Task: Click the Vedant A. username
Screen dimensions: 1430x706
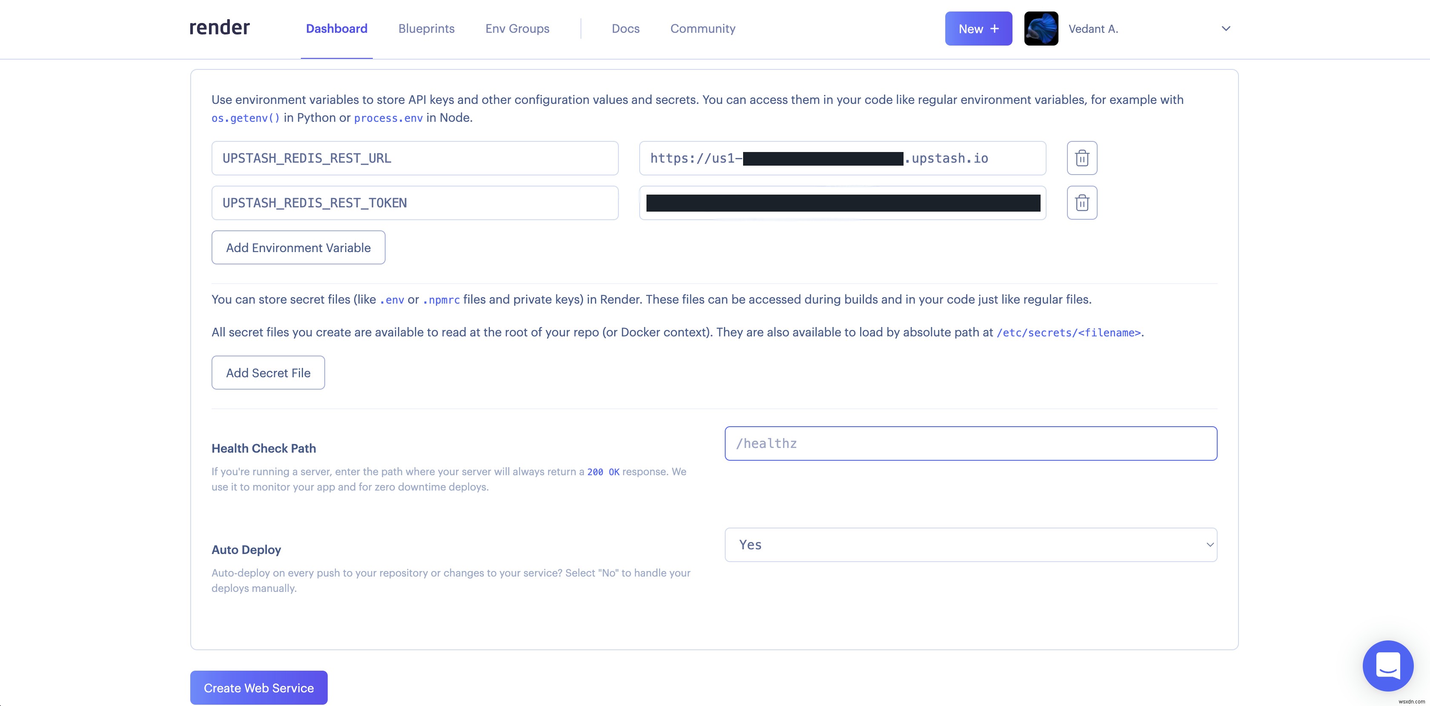Action: click(1093, 29)
